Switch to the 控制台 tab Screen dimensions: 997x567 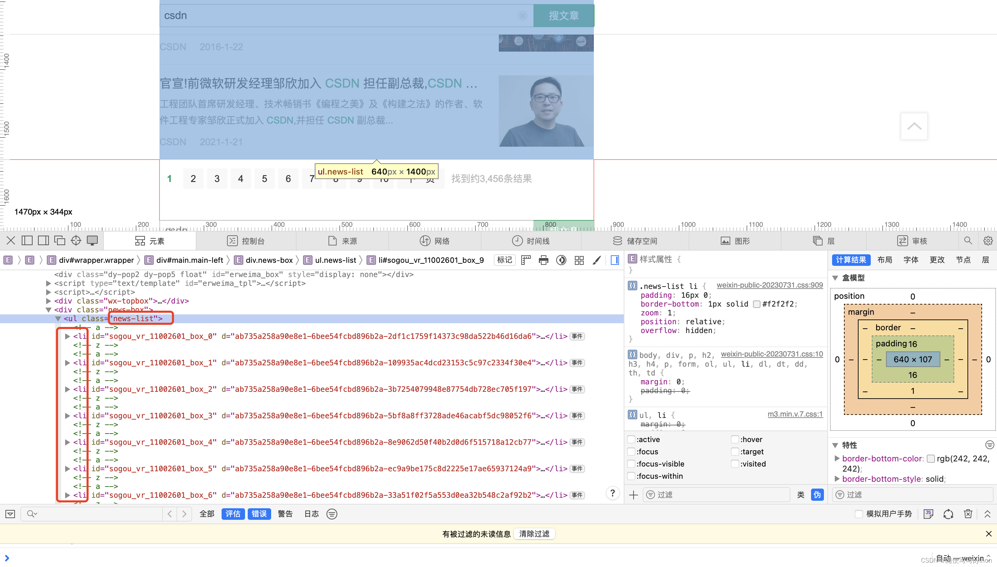tap(246, 241)
